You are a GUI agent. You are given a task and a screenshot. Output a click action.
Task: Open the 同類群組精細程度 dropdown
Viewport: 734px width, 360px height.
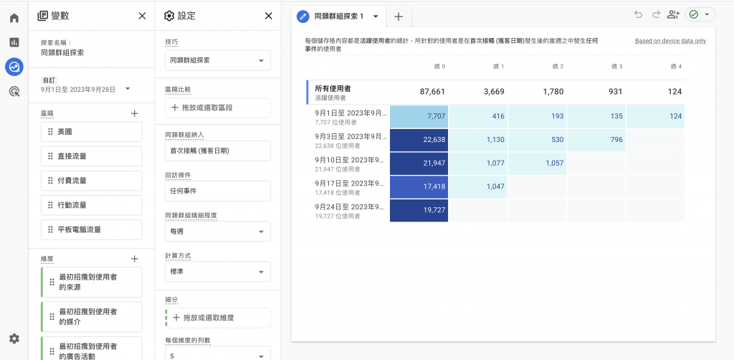coord(218,231)
